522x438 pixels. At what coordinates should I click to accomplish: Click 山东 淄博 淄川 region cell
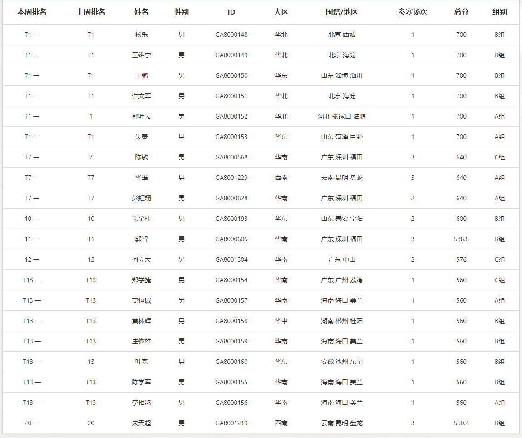click(x=342, y=75)
